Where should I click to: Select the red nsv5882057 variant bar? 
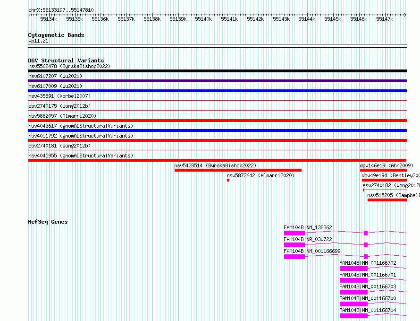click(x=217, y=121)
